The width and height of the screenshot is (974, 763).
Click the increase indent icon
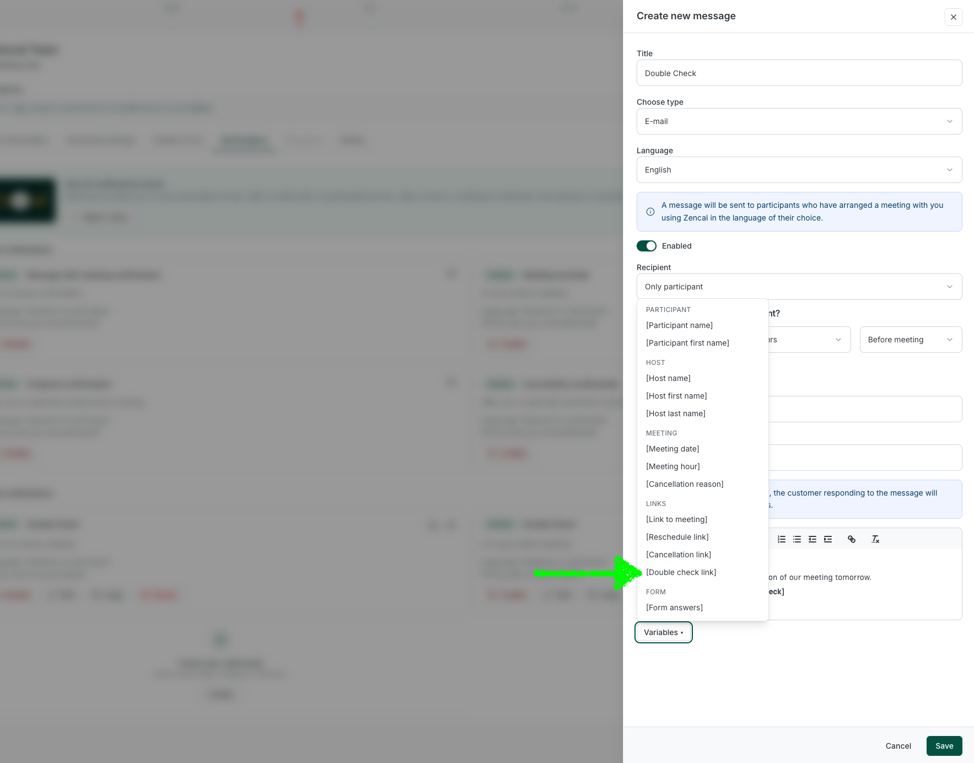pyautogui.click(x=828, y=539)
